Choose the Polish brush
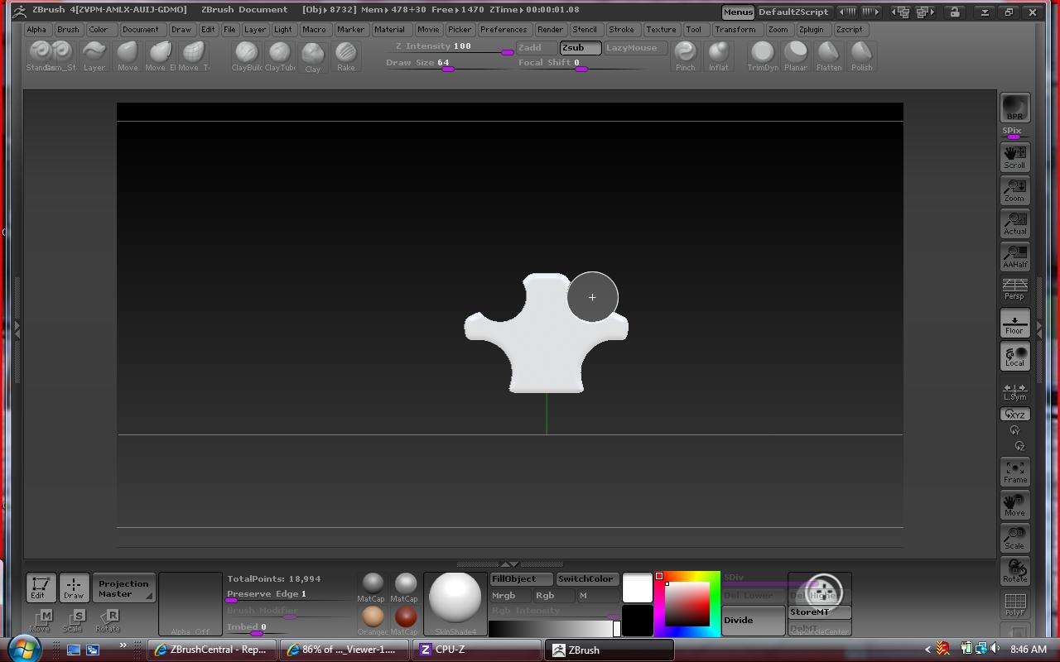Screen dimensions: 1060x662 coord(862,55)
